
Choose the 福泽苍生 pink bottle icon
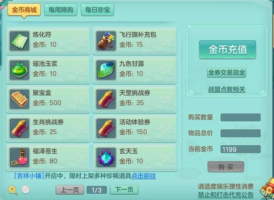coord(19,158)
